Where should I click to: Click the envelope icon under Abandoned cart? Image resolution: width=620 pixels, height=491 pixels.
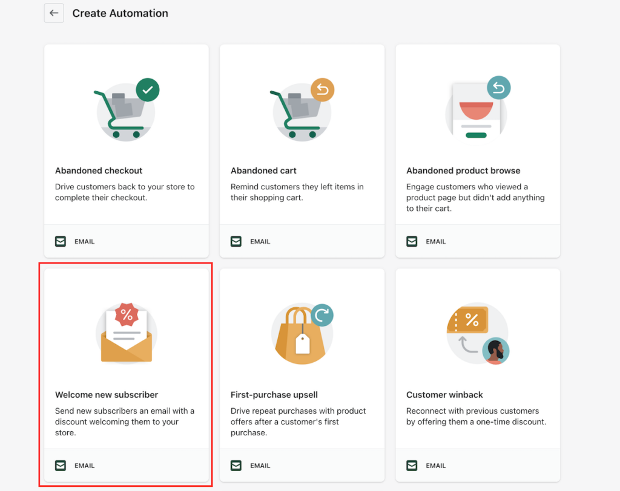pyautogui.click(x=236, y=241)
